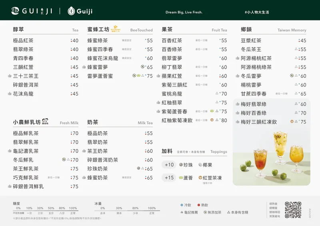Click the 80 price of 紅柚紫葡凍飲
Viewport: 320px width, 226px height.
(224, 121)
